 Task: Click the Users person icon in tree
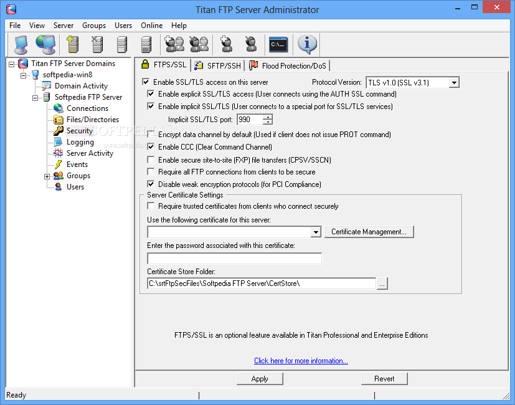(x=58, y=187)
